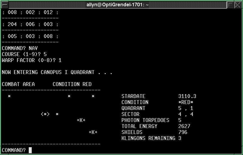Click the leftmost star in top row

coord(9,97)
